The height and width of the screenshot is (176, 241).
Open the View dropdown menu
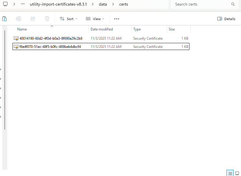(95, 19)
